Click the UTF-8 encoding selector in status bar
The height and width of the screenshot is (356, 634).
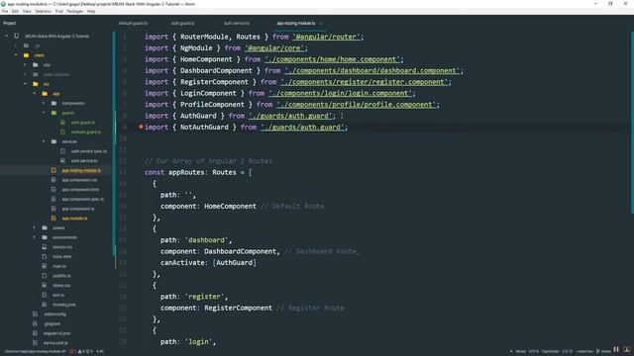point(533,352)
